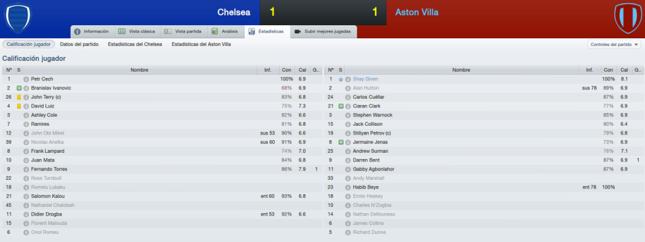Click the star icon beside Shay Given

pos(340,79)
